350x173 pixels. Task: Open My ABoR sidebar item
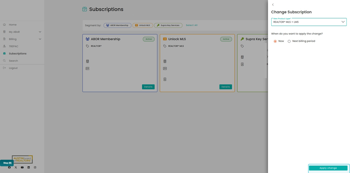pyautogui.click(x=14, y=32)
